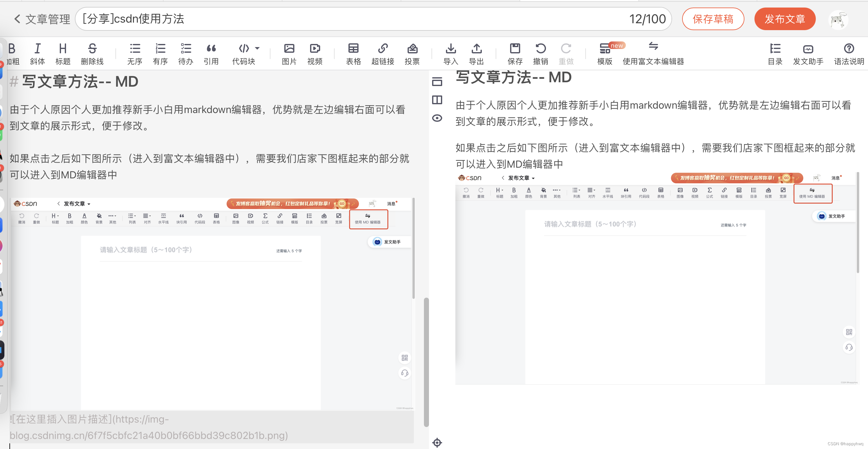Click the embedded screenshot in the preview pane

pos(657,278)
